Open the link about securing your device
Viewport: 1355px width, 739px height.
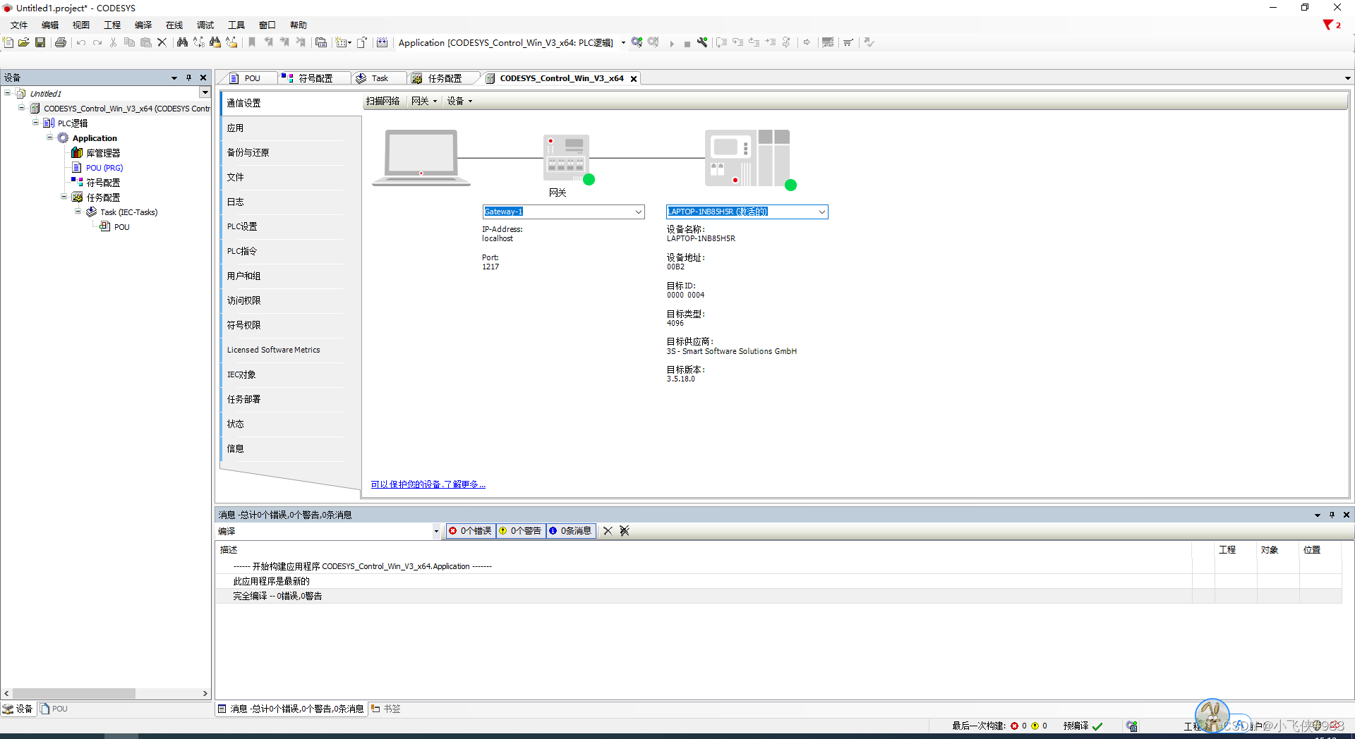[427, 484]
